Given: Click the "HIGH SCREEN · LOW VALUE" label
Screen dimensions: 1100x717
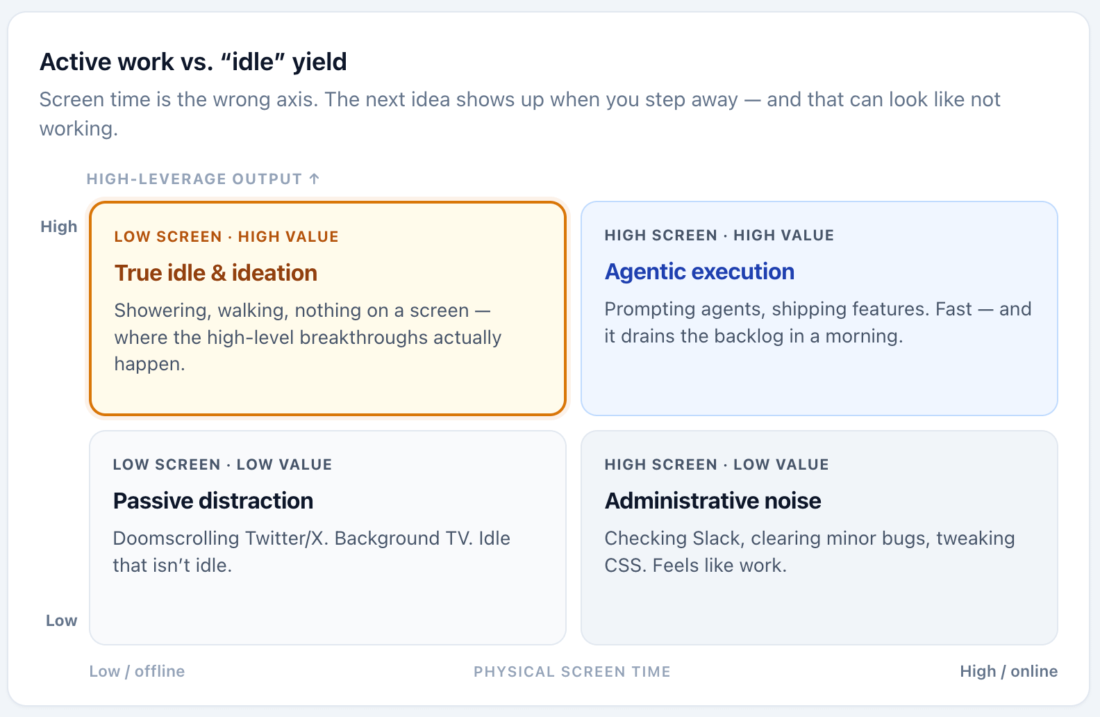Looking at the screenshot, I should (716, 465).
